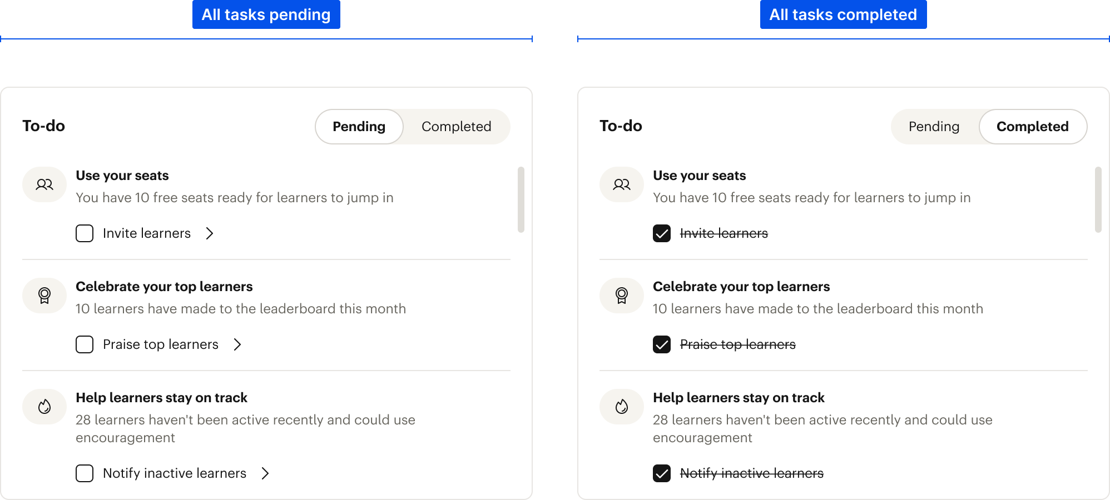Screen dimensions: 1110x500
Task: Click the 'All tasks completed' blue label
Action: coord(844,14)
